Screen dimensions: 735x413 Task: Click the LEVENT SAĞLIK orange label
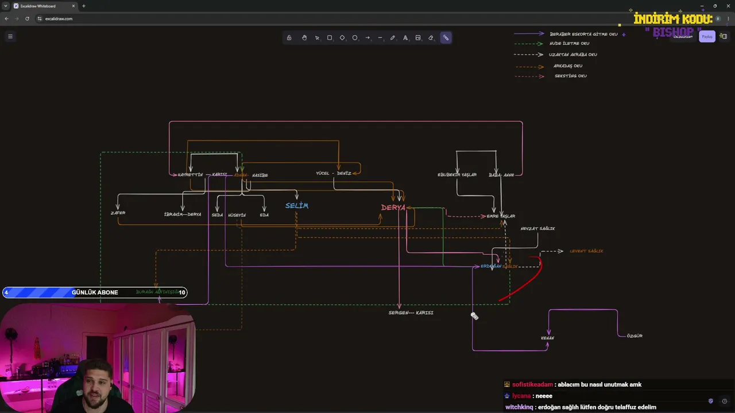click(x=586, y=251)
